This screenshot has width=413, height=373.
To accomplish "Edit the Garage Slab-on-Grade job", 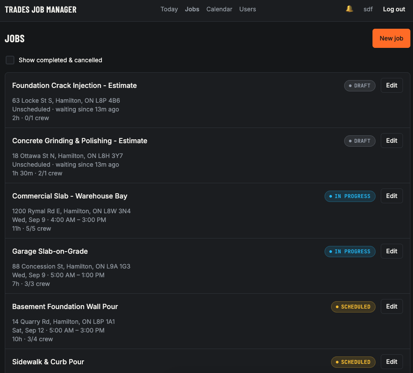I will pyautogui.click(x=391, y=251).
